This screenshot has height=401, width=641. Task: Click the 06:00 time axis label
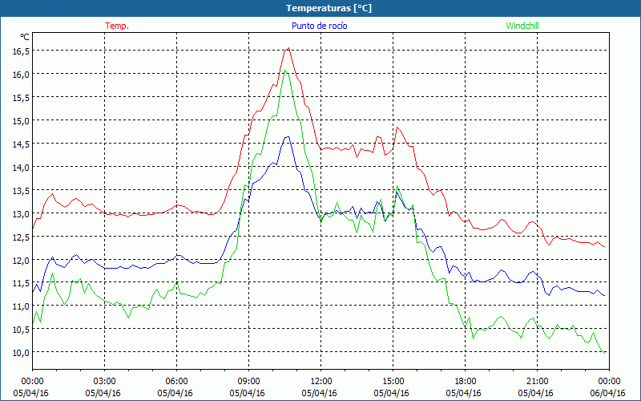176,382
